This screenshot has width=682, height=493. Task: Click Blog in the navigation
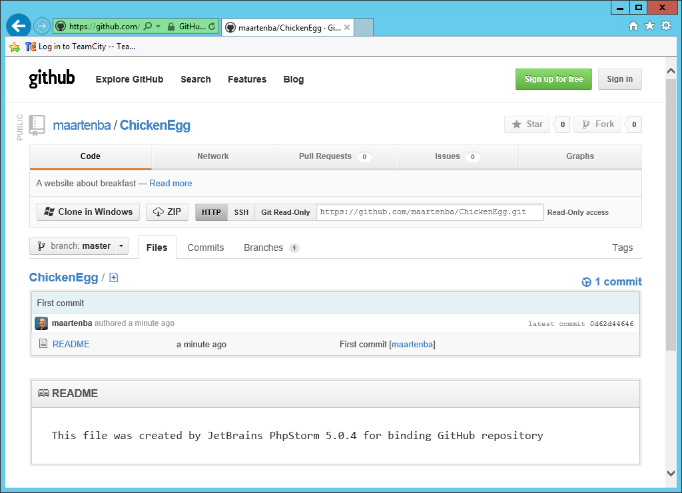pyautogui.click(x=294, y=79)
